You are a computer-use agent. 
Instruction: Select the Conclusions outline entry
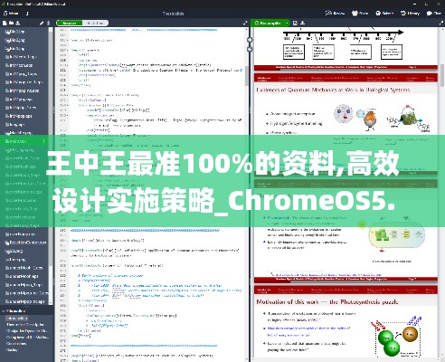pyautogui.click(x=16, y=344)
